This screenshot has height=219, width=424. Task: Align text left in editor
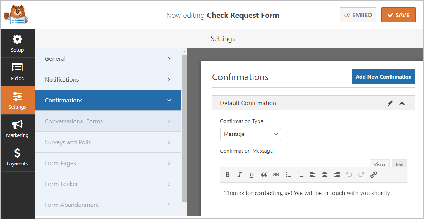[x=313, y=175]
